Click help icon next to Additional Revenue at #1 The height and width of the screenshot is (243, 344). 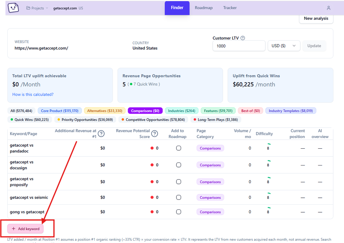tap(101, 134)
